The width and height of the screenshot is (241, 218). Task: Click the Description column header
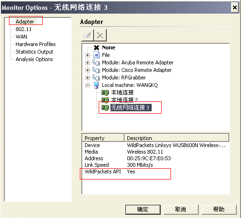[177, 138]
